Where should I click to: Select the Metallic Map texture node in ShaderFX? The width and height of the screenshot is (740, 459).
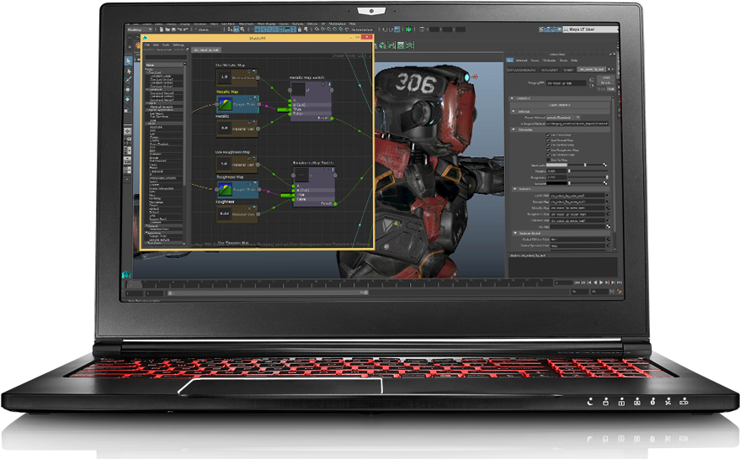tap(237, 104)
